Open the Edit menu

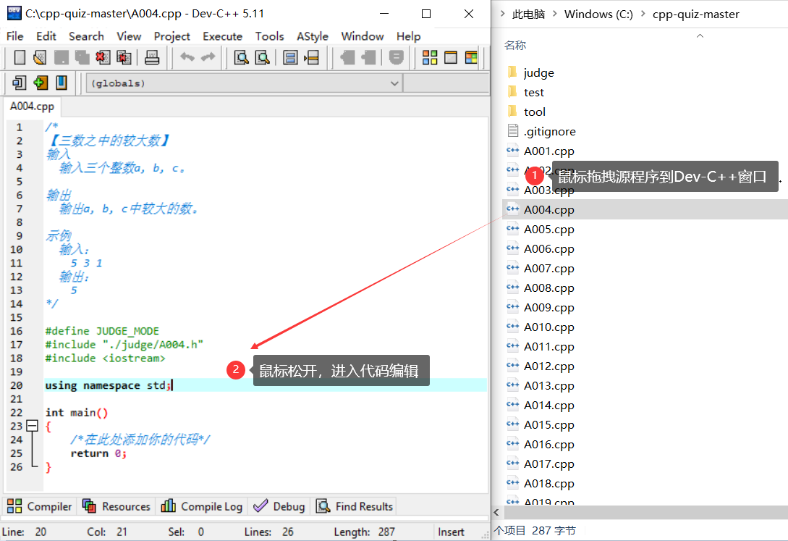pyautogui.click(x=46, y=36)
